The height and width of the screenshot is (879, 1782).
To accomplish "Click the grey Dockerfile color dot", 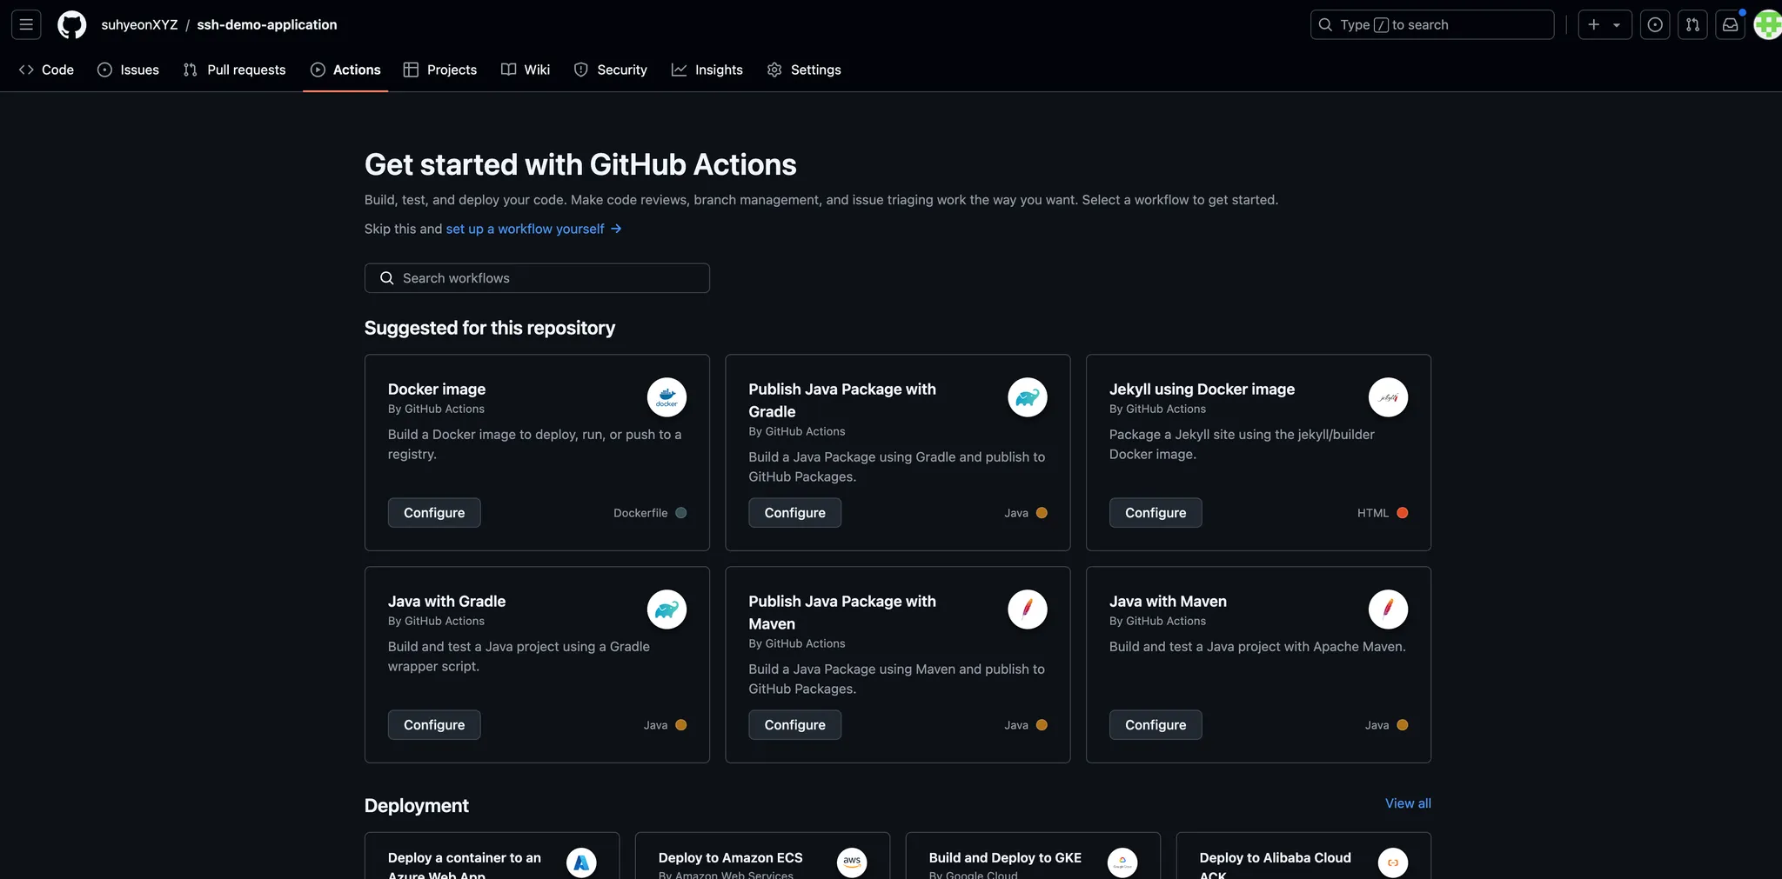I will point(681,513).
